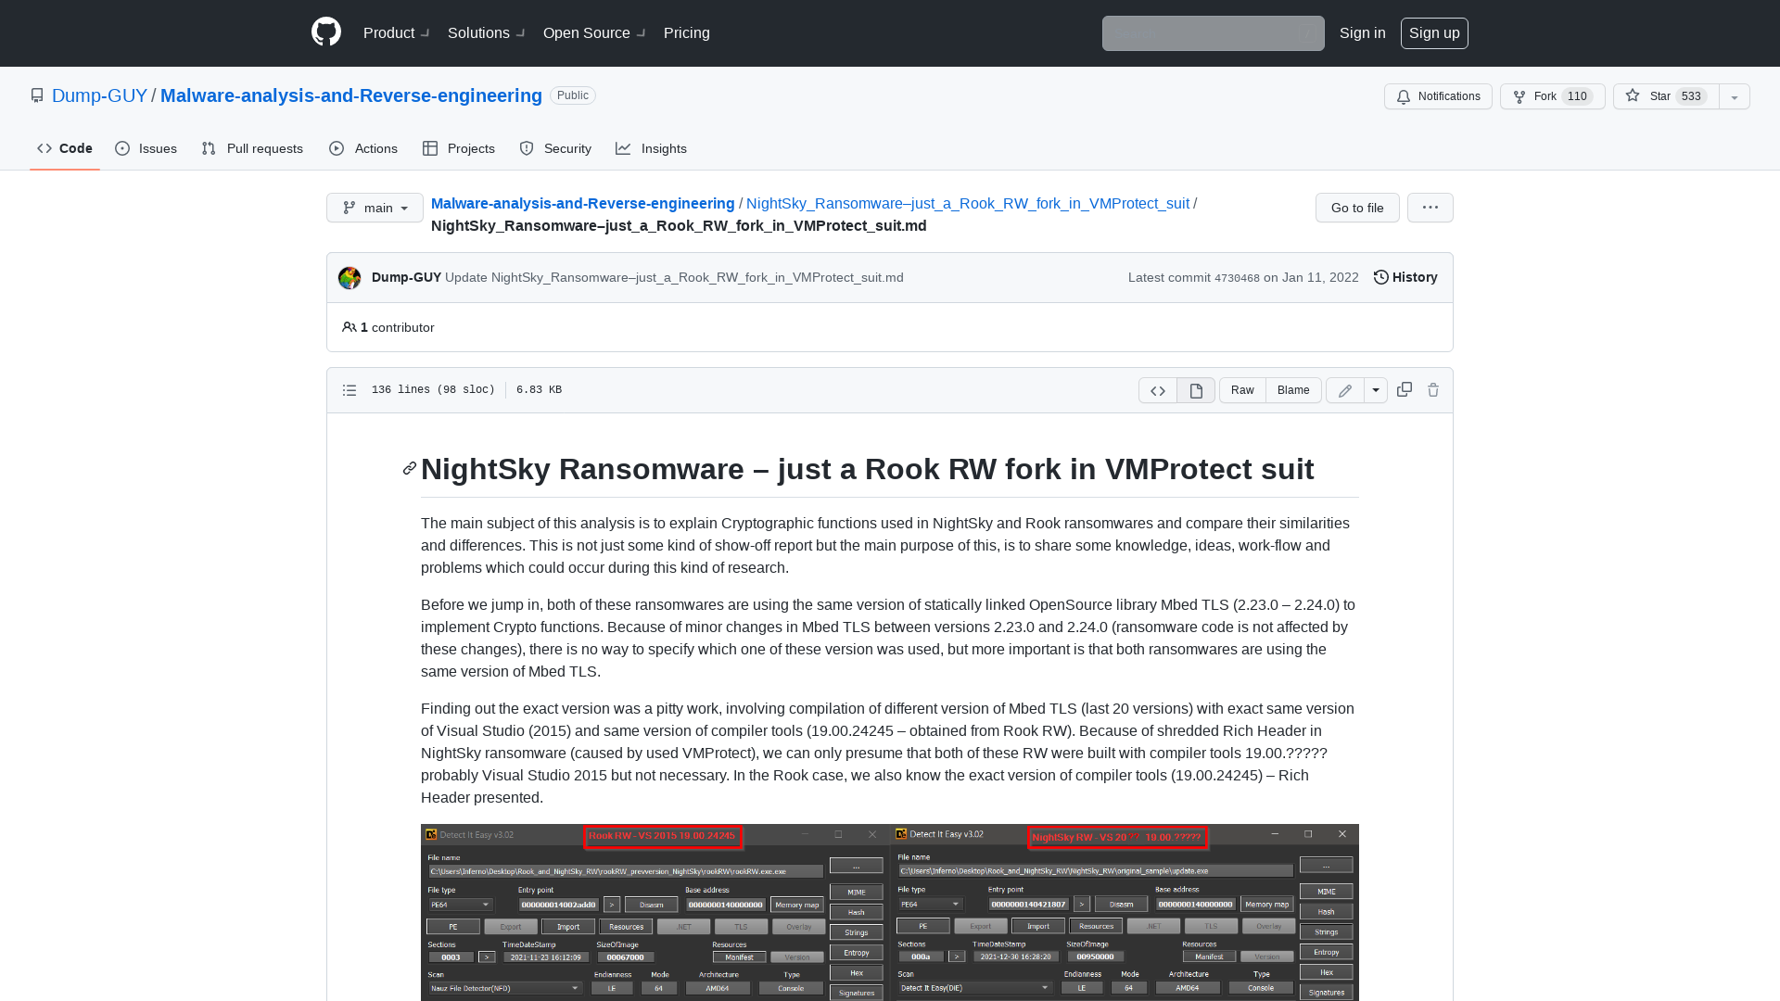
Task: Open the file outline list icon
Action: pos(350,390)
